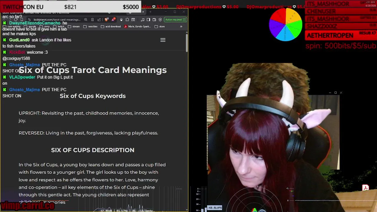Click the PDF file icon near bottom right
Screen dimensions: 377x212
click(366, 188)
